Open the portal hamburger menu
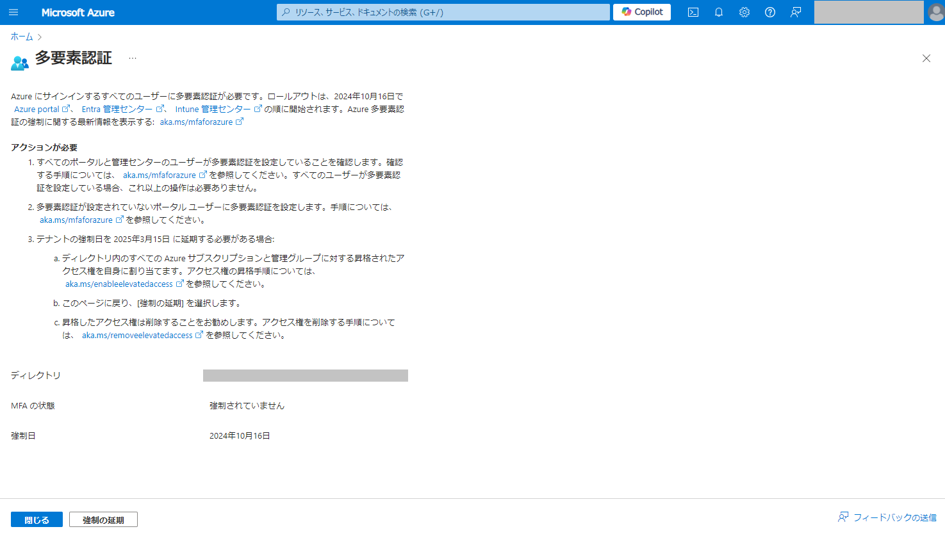 (13, 12)
